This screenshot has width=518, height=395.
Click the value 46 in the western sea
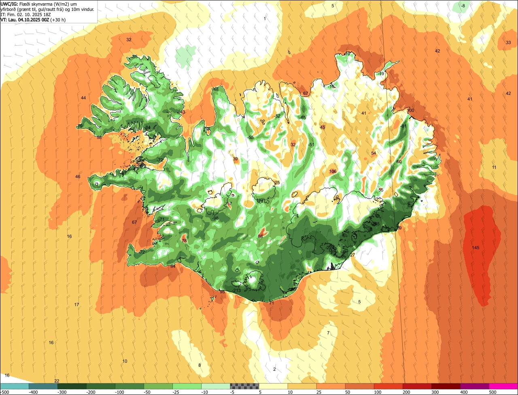[78, 176]
